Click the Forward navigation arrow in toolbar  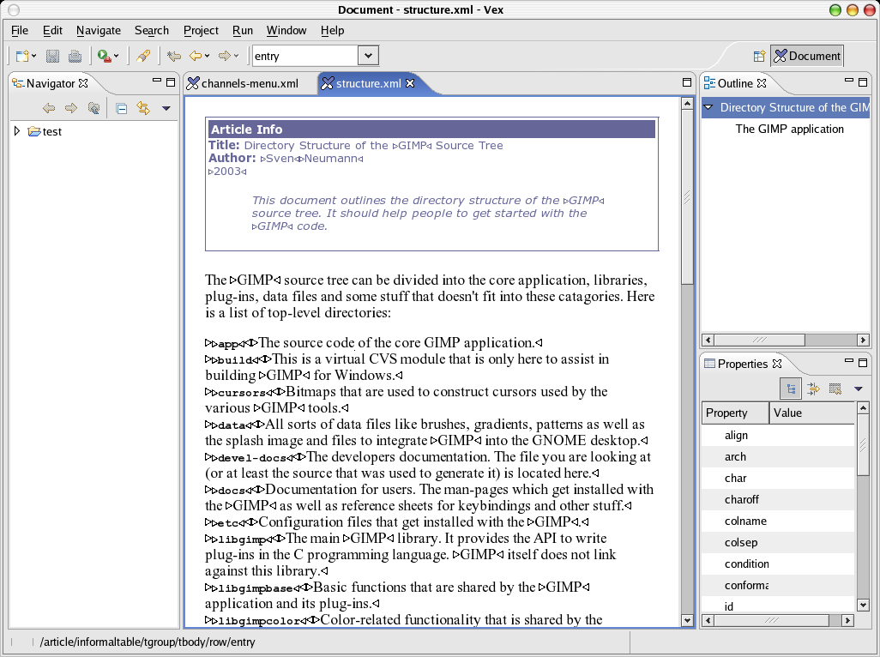pyautogui.click(x=225, y=56)
